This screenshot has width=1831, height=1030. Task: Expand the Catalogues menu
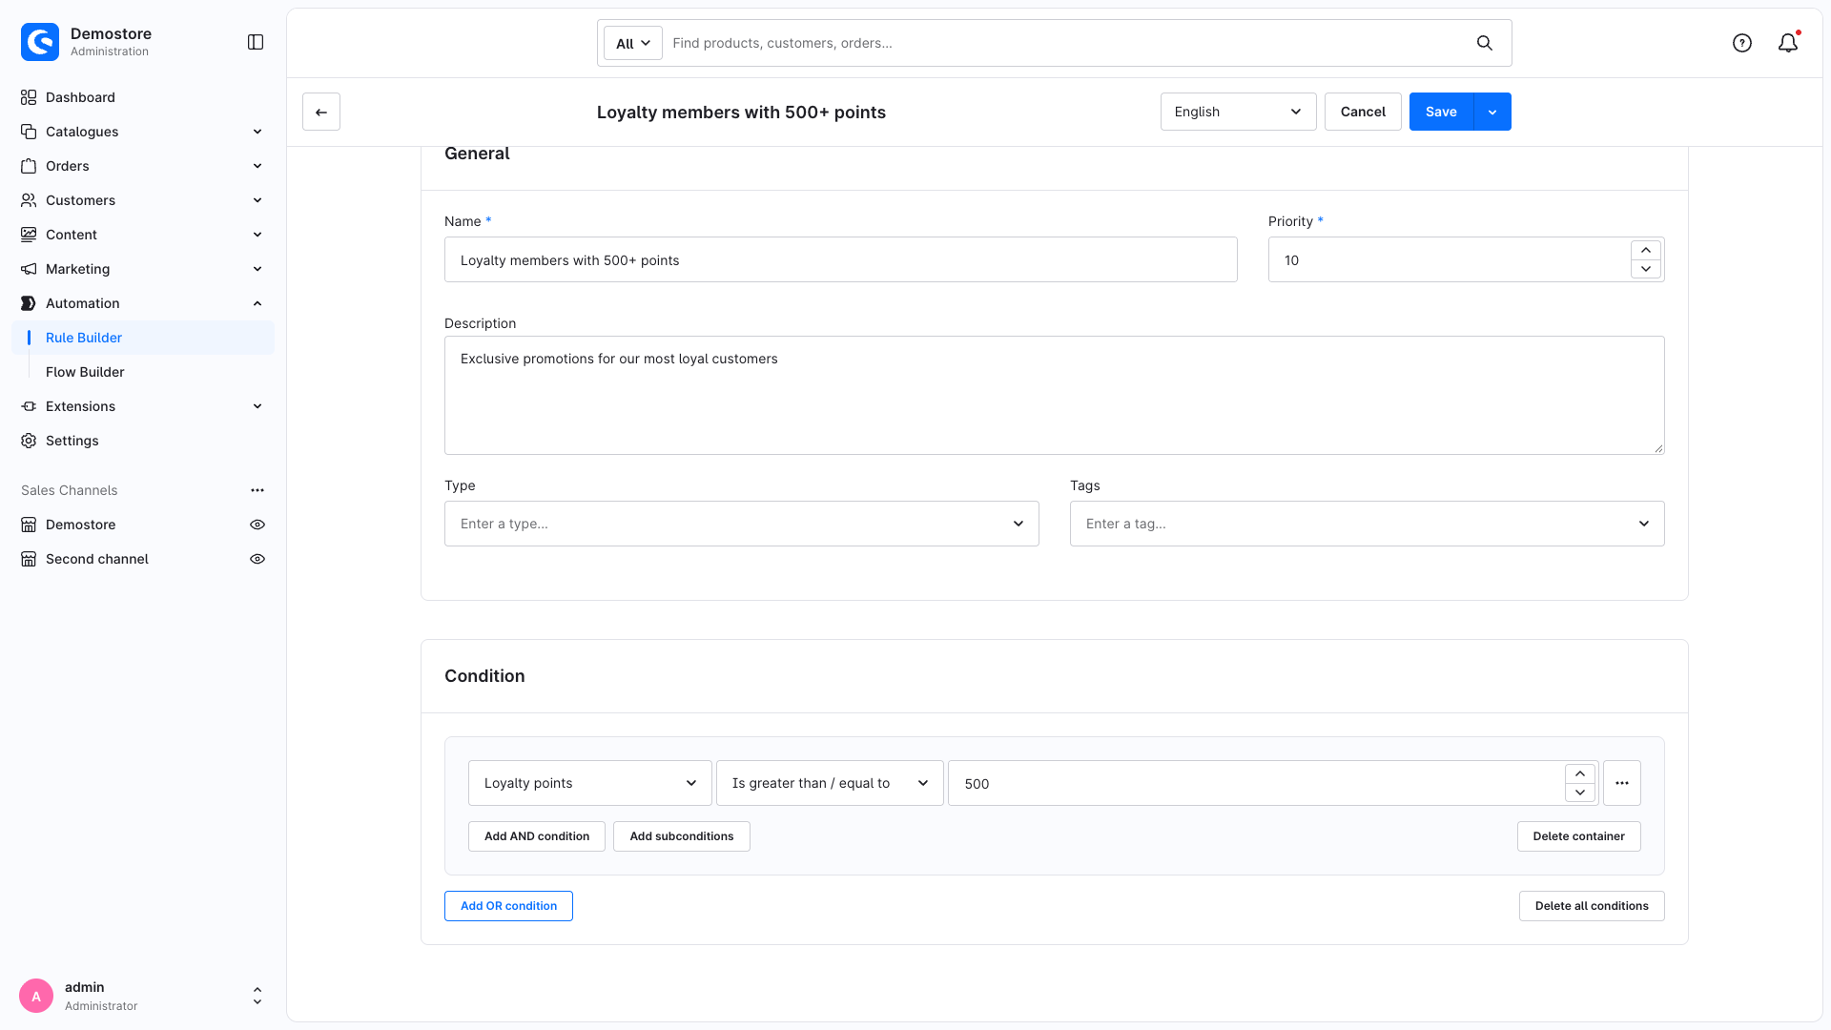(x=143, y=132)
